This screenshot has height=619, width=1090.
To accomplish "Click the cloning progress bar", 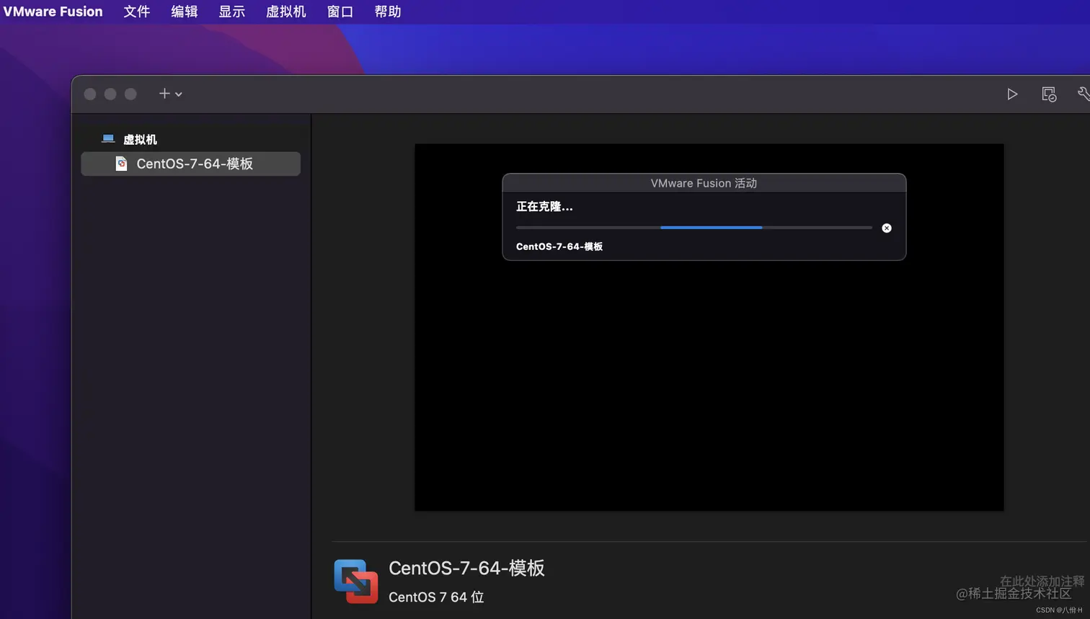I will [694, 228].
